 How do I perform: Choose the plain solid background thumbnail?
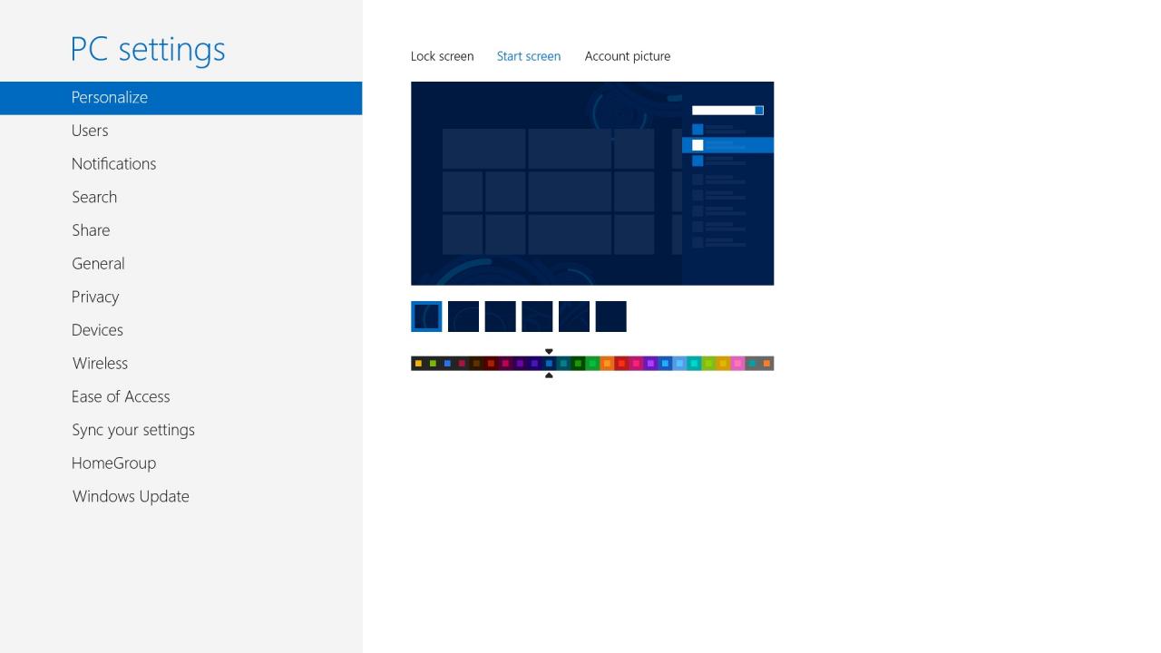pyautogui.click(x=611, y=317)
